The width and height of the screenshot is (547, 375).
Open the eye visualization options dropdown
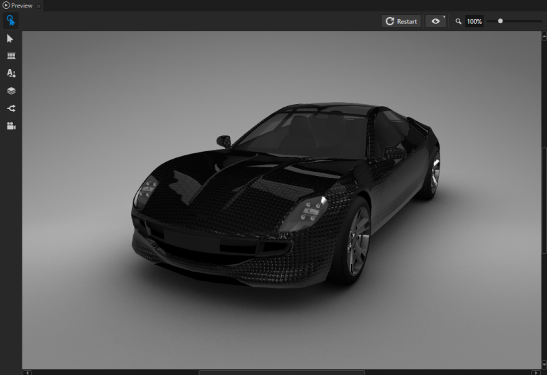435,21
